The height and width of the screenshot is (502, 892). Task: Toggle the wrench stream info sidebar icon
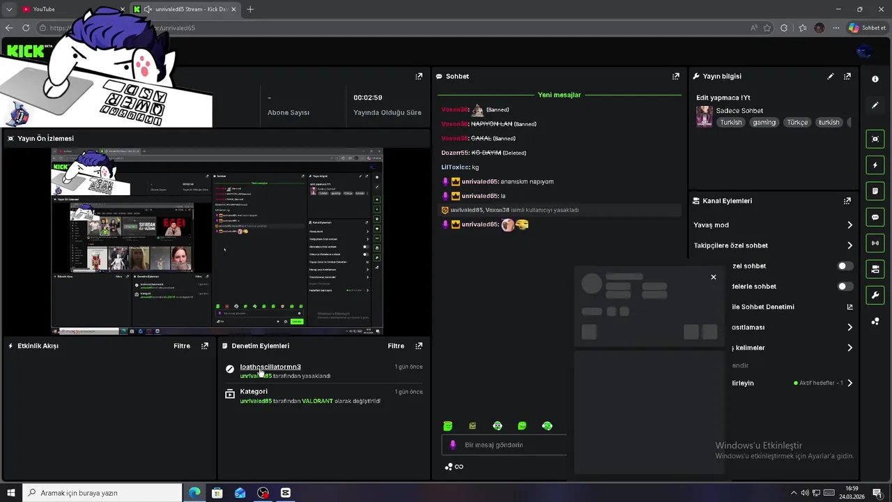coord(875,295)
